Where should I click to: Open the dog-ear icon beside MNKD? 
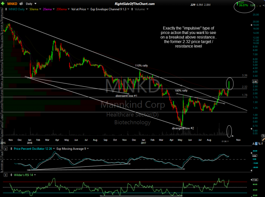(x=21, y=4)
